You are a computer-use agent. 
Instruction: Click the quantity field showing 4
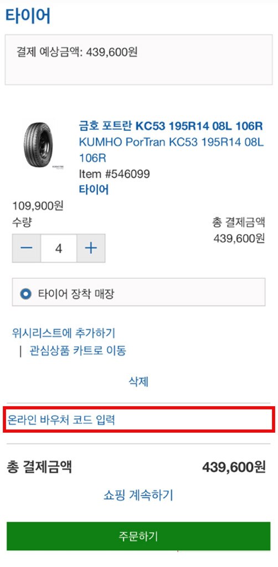tap(59, 248)
